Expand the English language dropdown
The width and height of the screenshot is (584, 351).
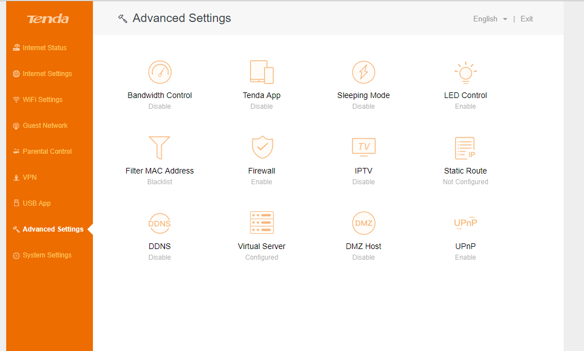pos(490,19)
